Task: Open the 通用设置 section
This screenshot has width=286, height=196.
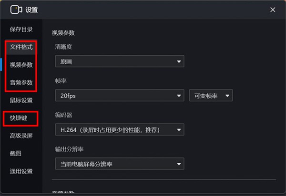Action: click(21, 171)
